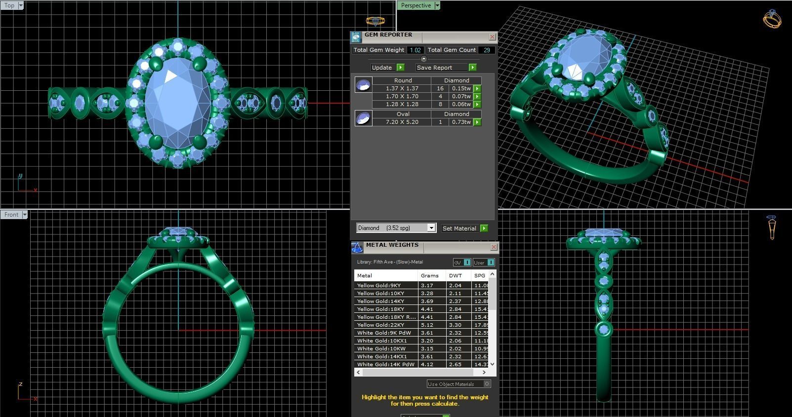Click the green arrow for the 0.07tw row
Image resolution: width=792 pixels, height=417 pixels.
click(477, 96)
